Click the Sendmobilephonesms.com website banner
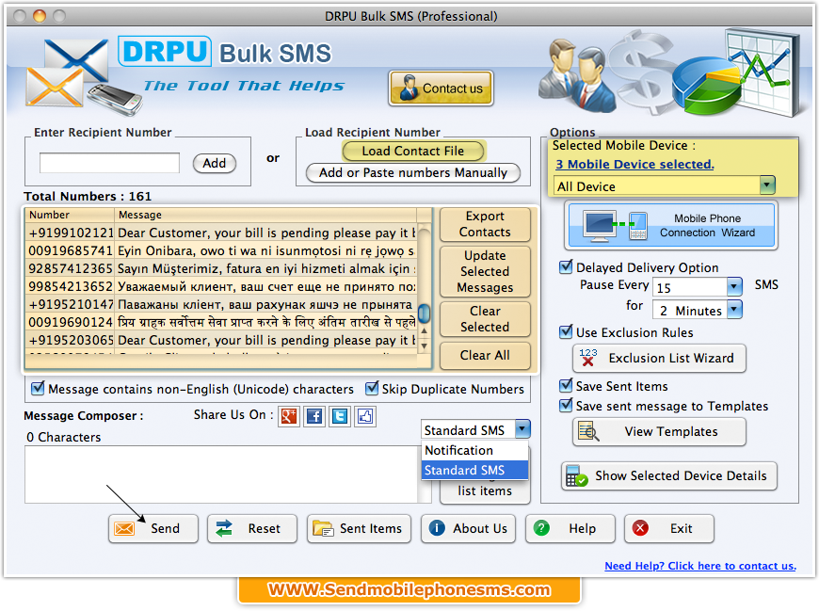Screen dimensions: 819x611 [409, 590]
